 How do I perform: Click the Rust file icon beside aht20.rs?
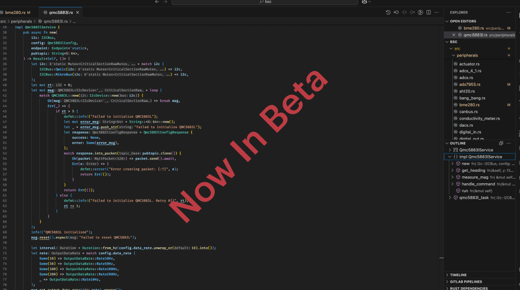coord(456,91)
